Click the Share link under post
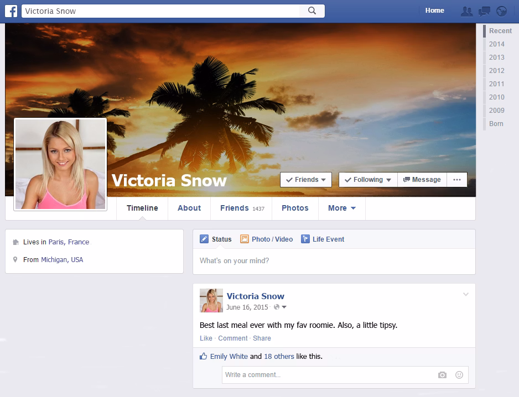 click(262, 338)
